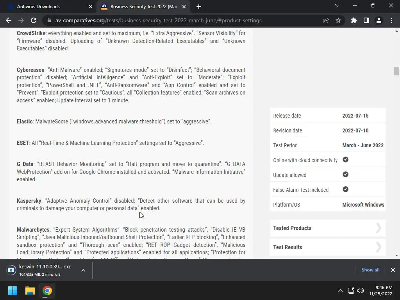The width and height of the screenshot is (400, 300).
Task: Close the Business Security Test tab
Action: pos(184,7)
